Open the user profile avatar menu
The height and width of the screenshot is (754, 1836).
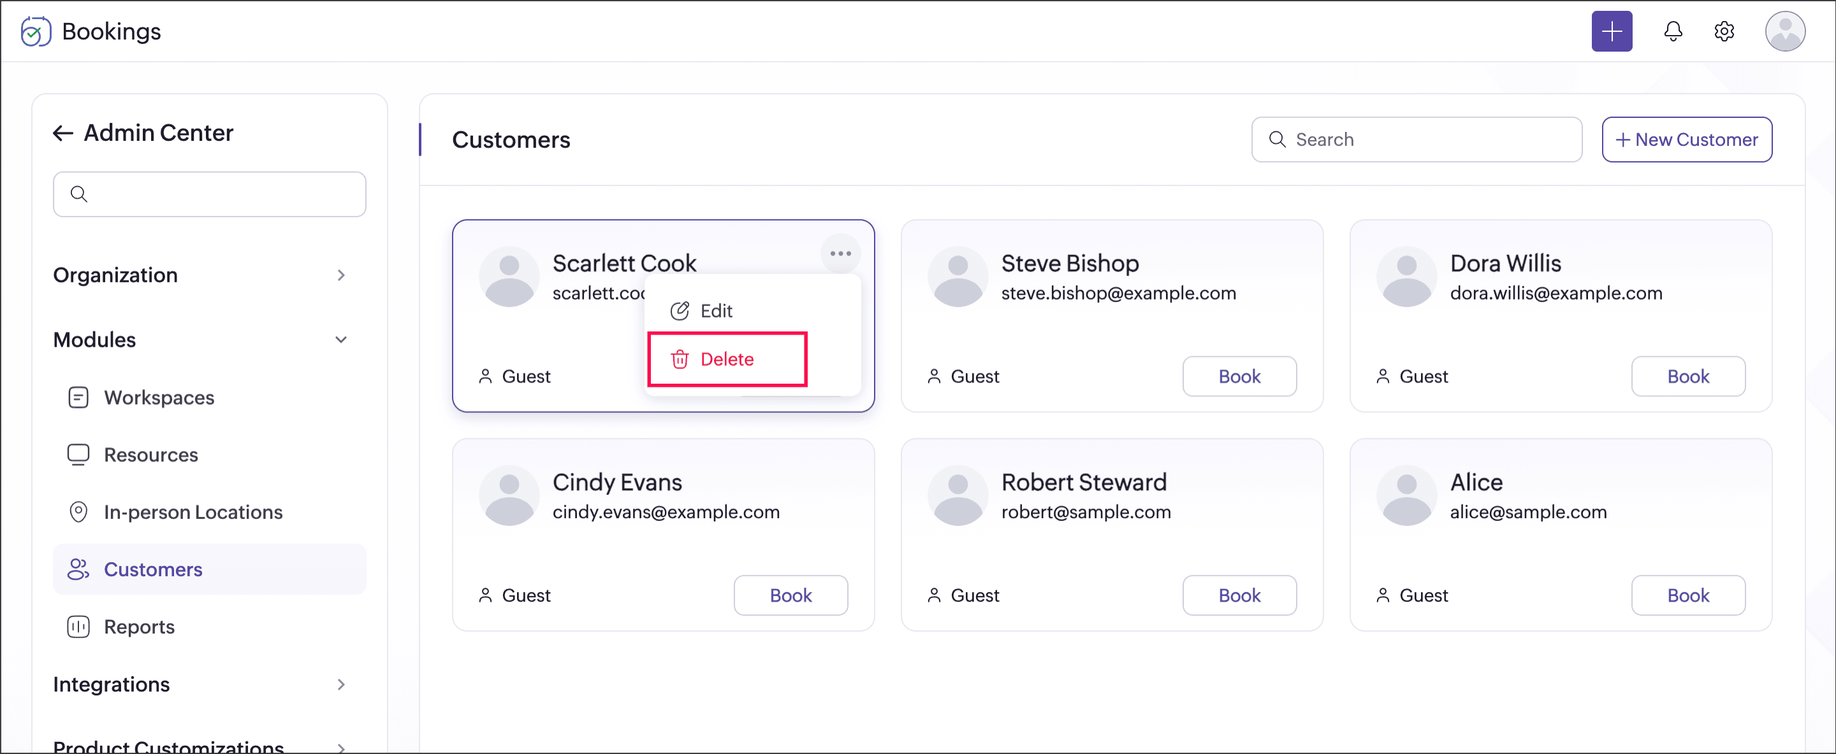tap(1784, 31)
